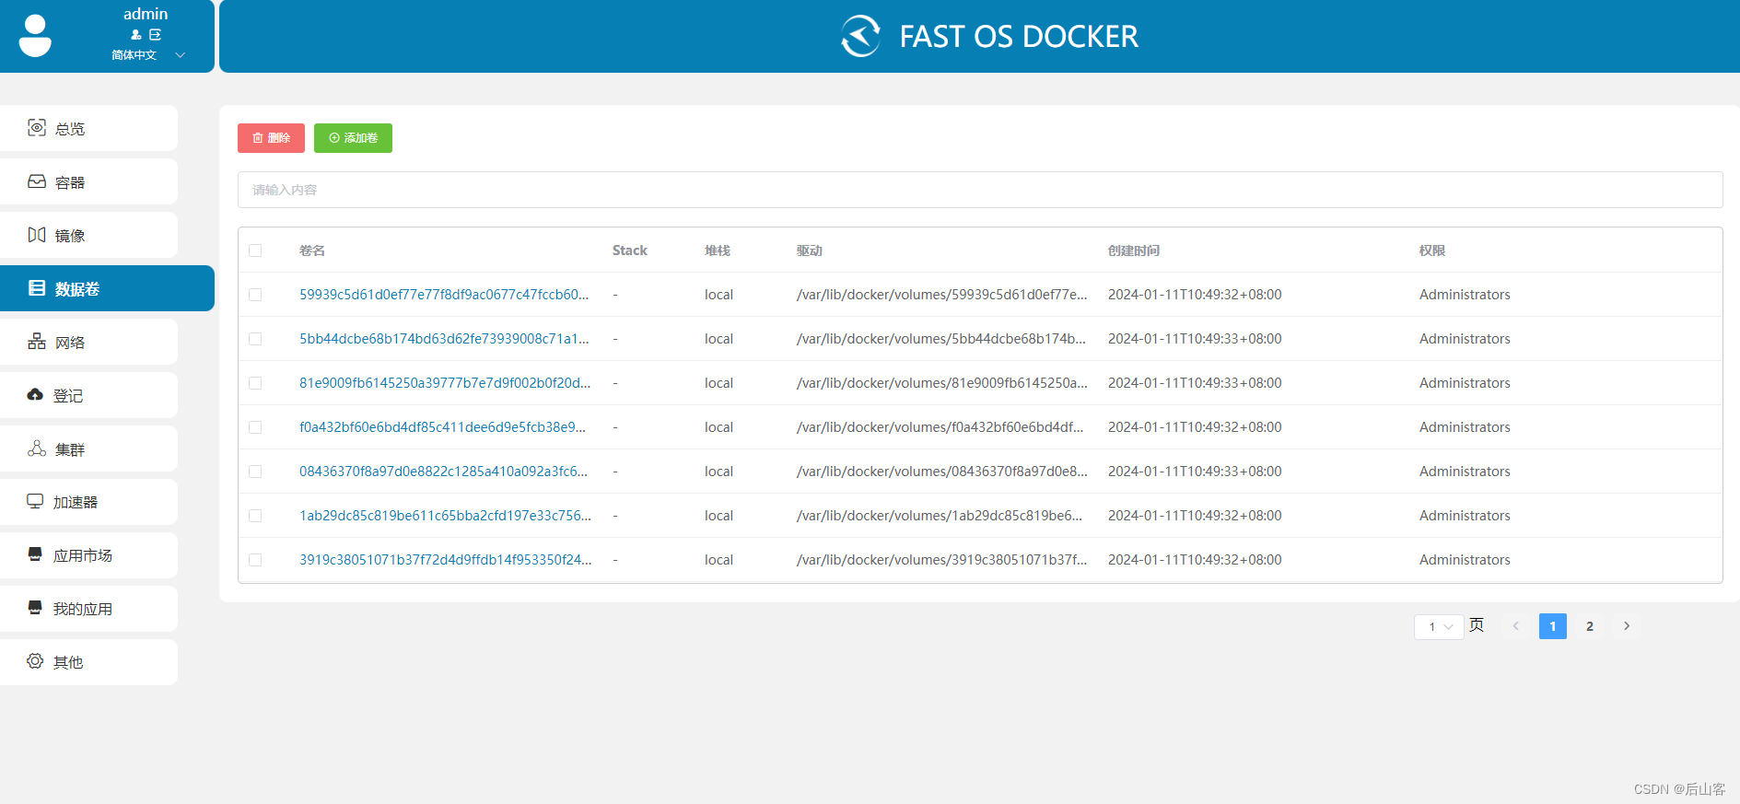Check the box for volume 3919c38051071b37f...
Viewport: 1740px width, 804px height.
(x=255, y=560)
